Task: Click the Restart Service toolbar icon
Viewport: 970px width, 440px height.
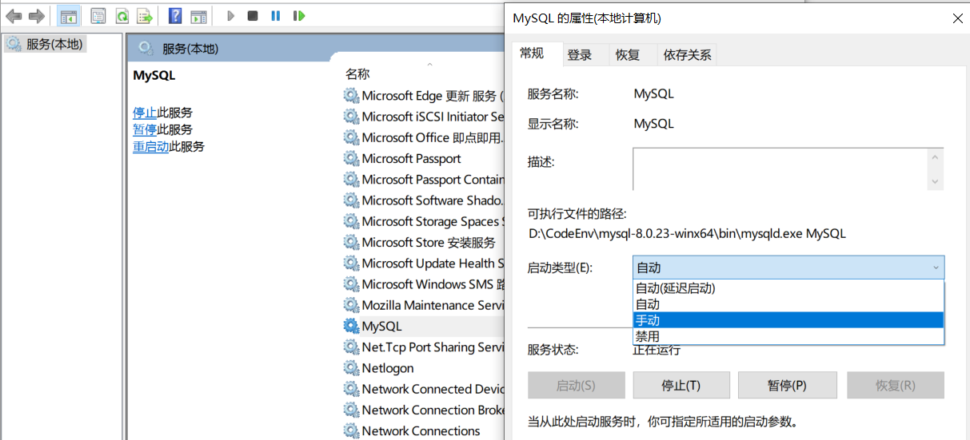Action: pyautogui.click(x=299, y=16)
